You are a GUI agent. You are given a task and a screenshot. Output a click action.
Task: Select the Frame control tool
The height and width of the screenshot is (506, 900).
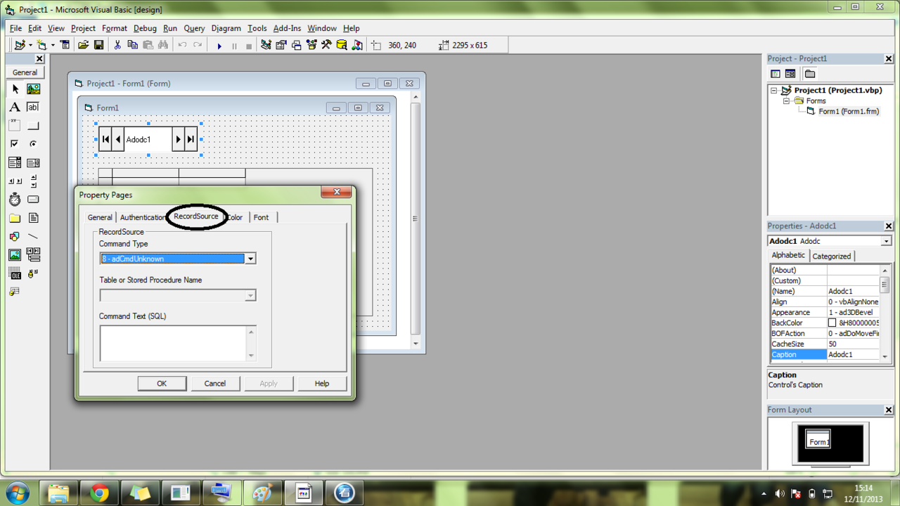click(x=15, y=126)
